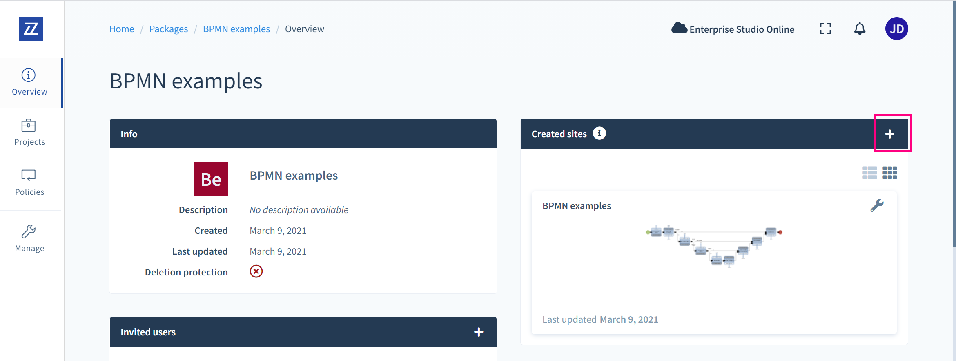Viewport: 956px width, 361px height.
Task: Add an invited user with the plus button
Action: (x=479, y=332)
